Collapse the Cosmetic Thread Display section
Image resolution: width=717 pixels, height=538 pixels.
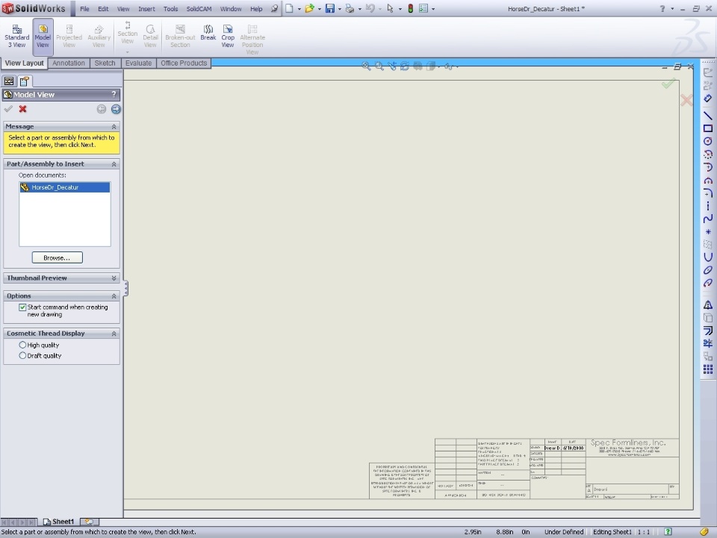click(114, 334)
